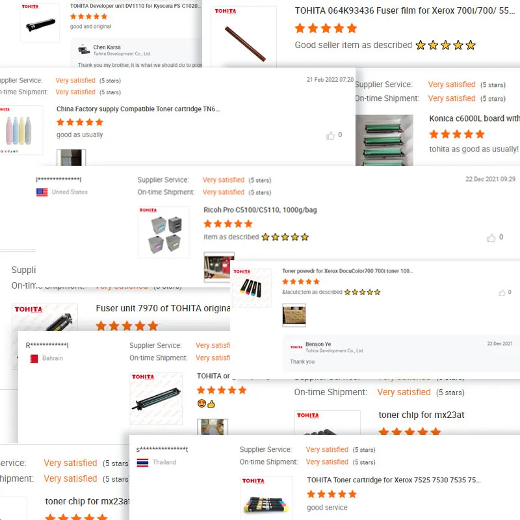View the Ricoh toner bags product thumbnail
The height and width of the screenshot is (520, 520).
tap(164, 232)
